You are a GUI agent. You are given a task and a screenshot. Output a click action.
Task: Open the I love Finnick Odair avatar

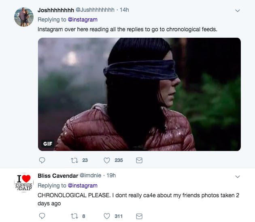[24, 183]
